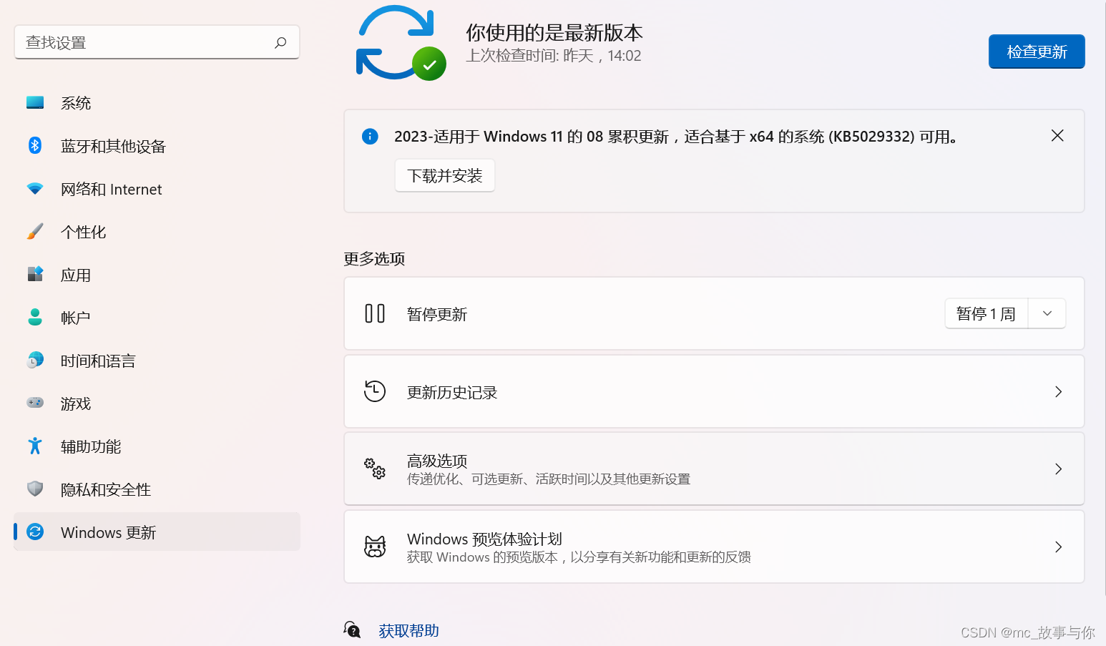1106x646 pixels.
Task: Click the history clock icon
Action: pos(375,391)
